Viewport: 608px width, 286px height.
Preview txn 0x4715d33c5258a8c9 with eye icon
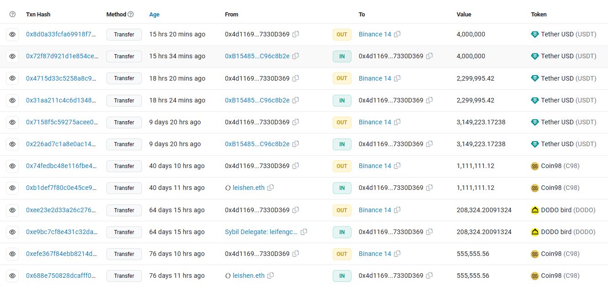12,78
